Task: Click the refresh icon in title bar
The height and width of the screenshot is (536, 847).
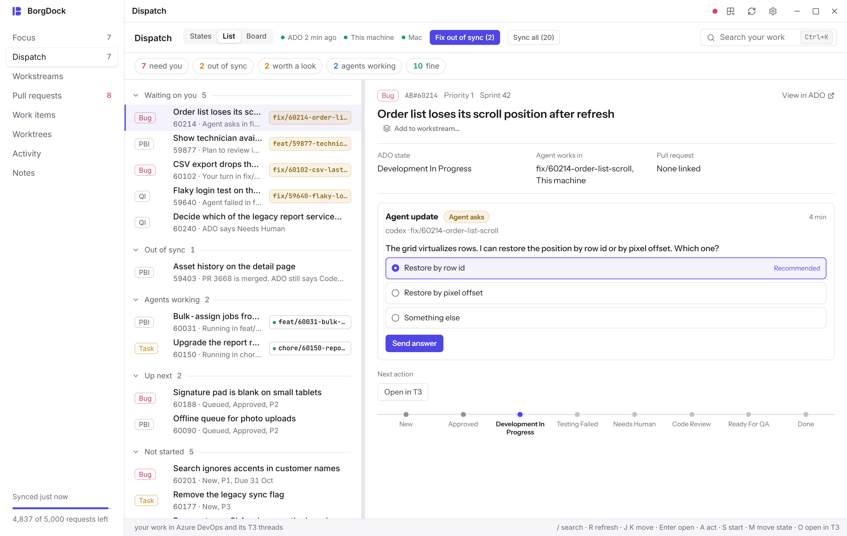Action: point(752,11)
